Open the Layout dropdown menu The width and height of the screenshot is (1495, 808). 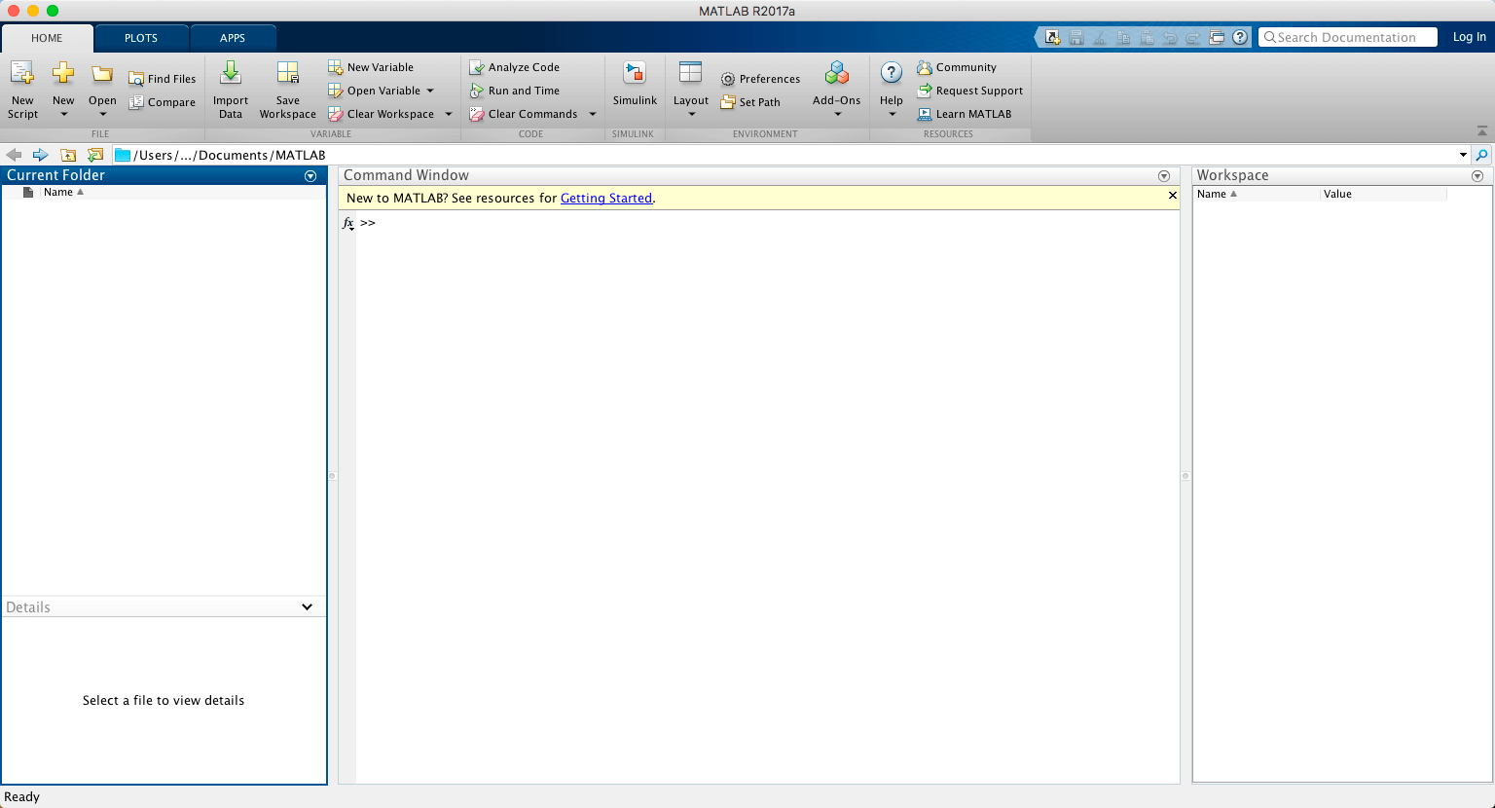(691, 90)
